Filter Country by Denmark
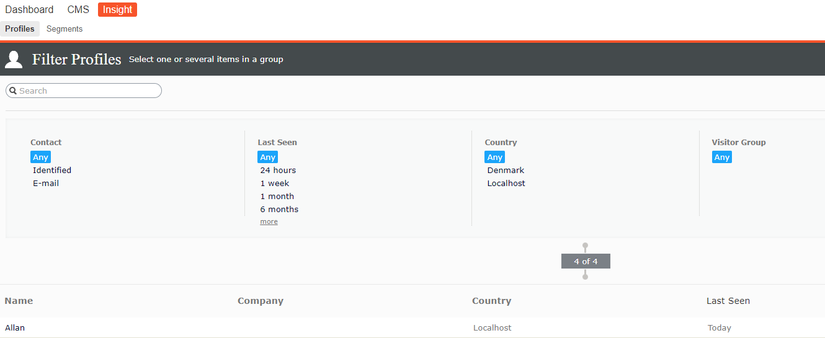The height and width of the screenshot is (338, 825). coord(506,171)
